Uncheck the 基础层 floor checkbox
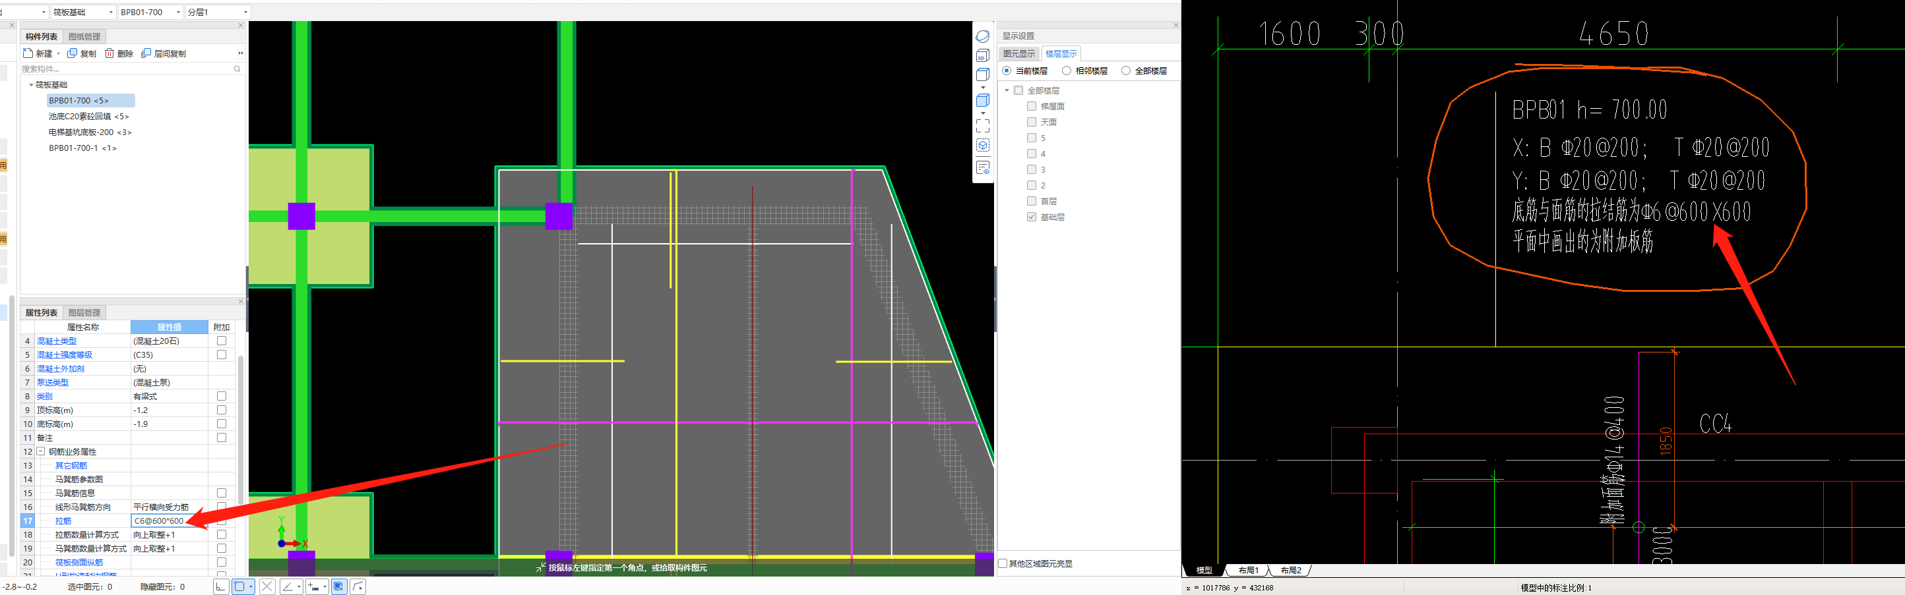The height and width of the screenshot is (595, 1905). pos(1032,217)
